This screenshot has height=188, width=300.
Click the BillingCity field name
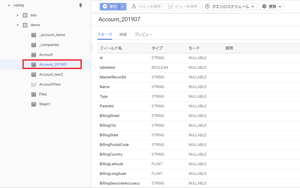tap(108, 125)
